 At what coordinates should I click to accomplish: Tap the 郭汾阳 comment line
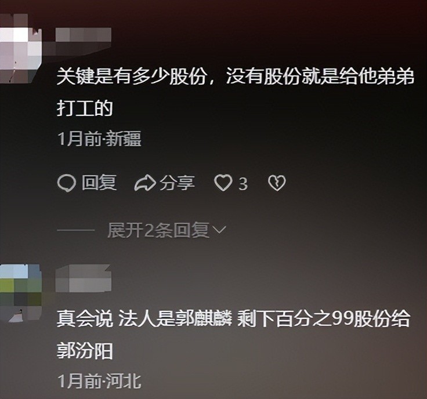pyautogui.click(x=85, y=350)
